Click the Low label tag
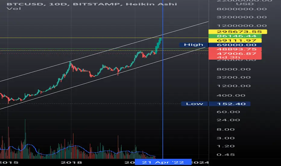 tap(195, 104)
